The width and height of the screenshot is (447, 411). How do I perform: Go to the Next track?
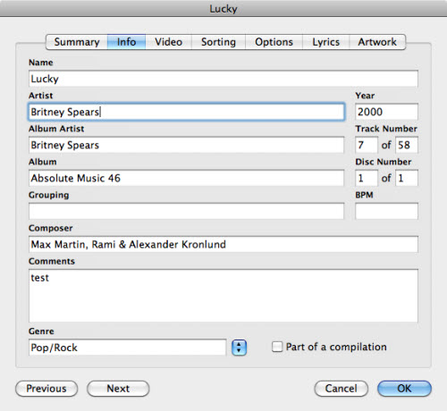(118, 389)
